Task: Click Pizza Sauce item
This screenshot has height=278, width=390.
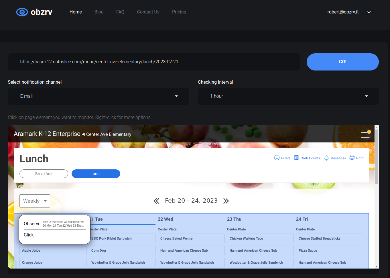Action: tap(330, 250)
